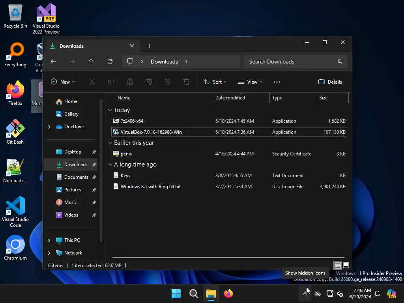Click Search Downloads field
The image size is (404, 303).
(296, 62)
